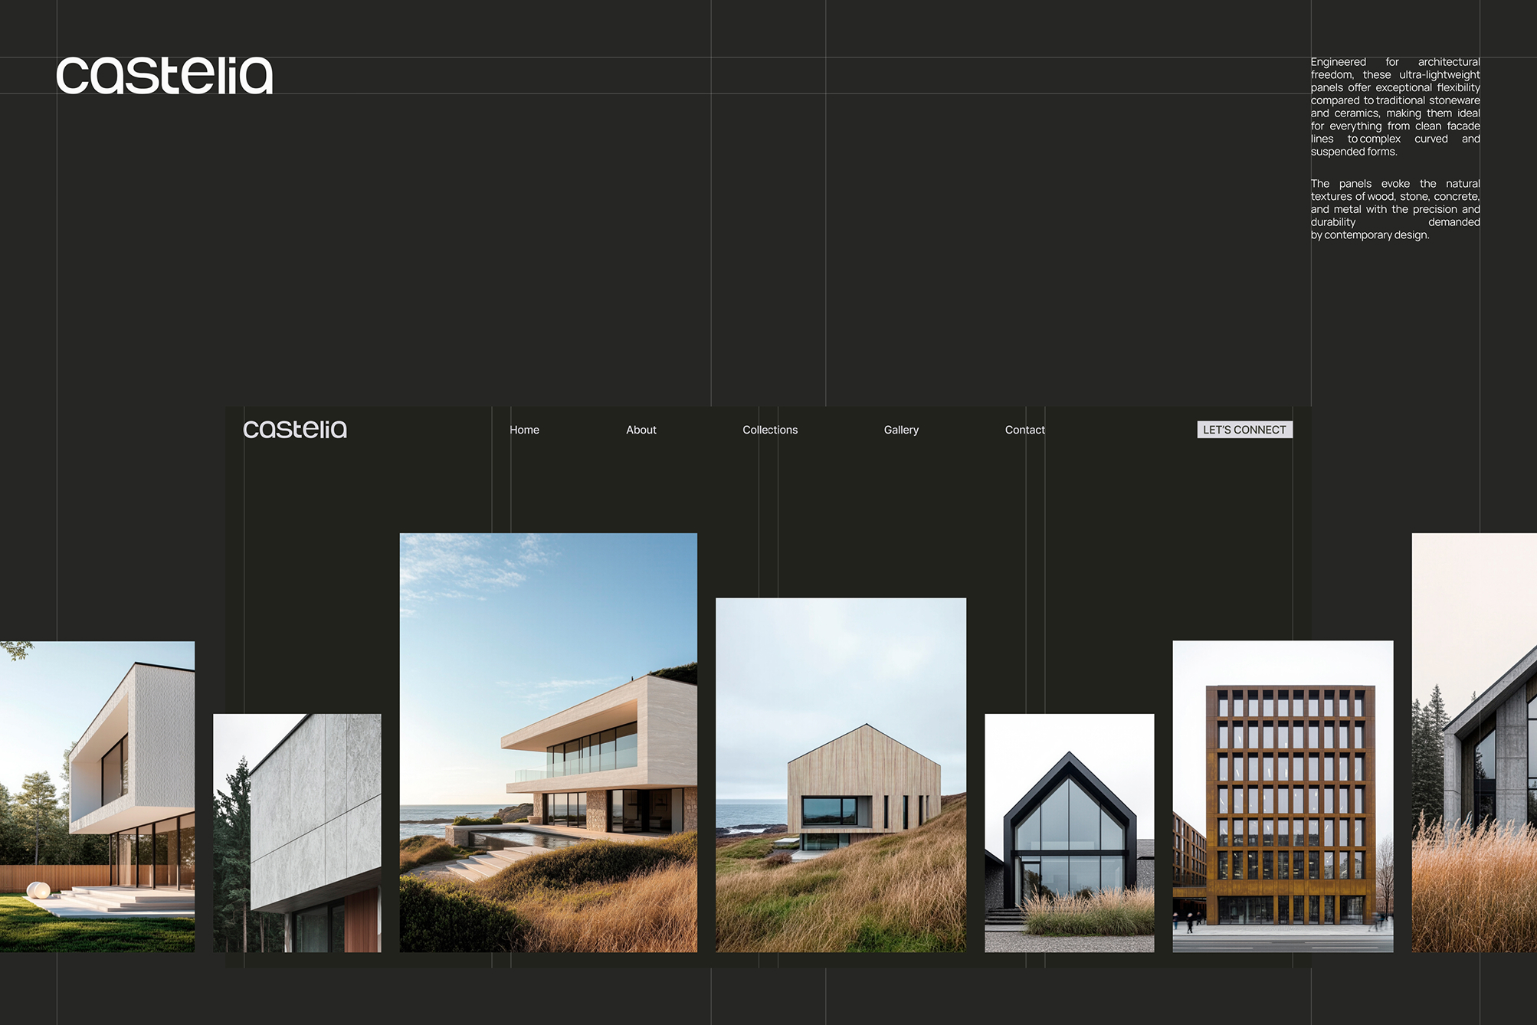
Task: Open the Home nav link
Action: click(x=524, y=430)
